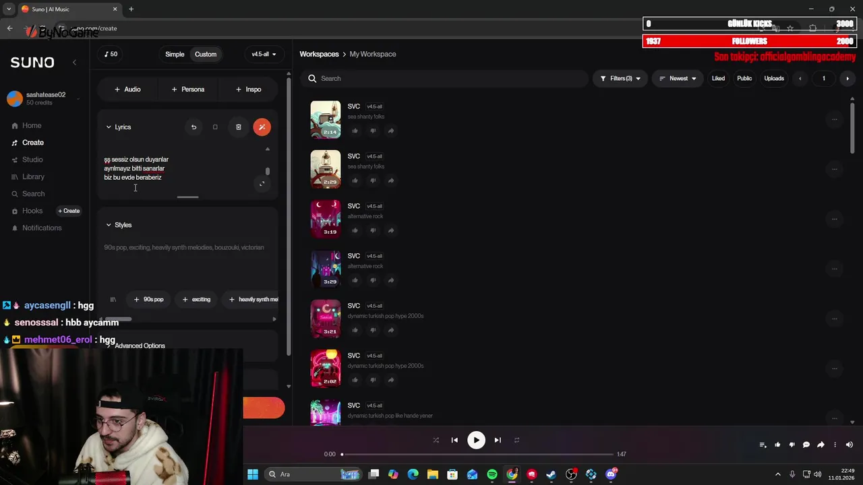Click the orange magic wand lyrics button

[262, 127]
